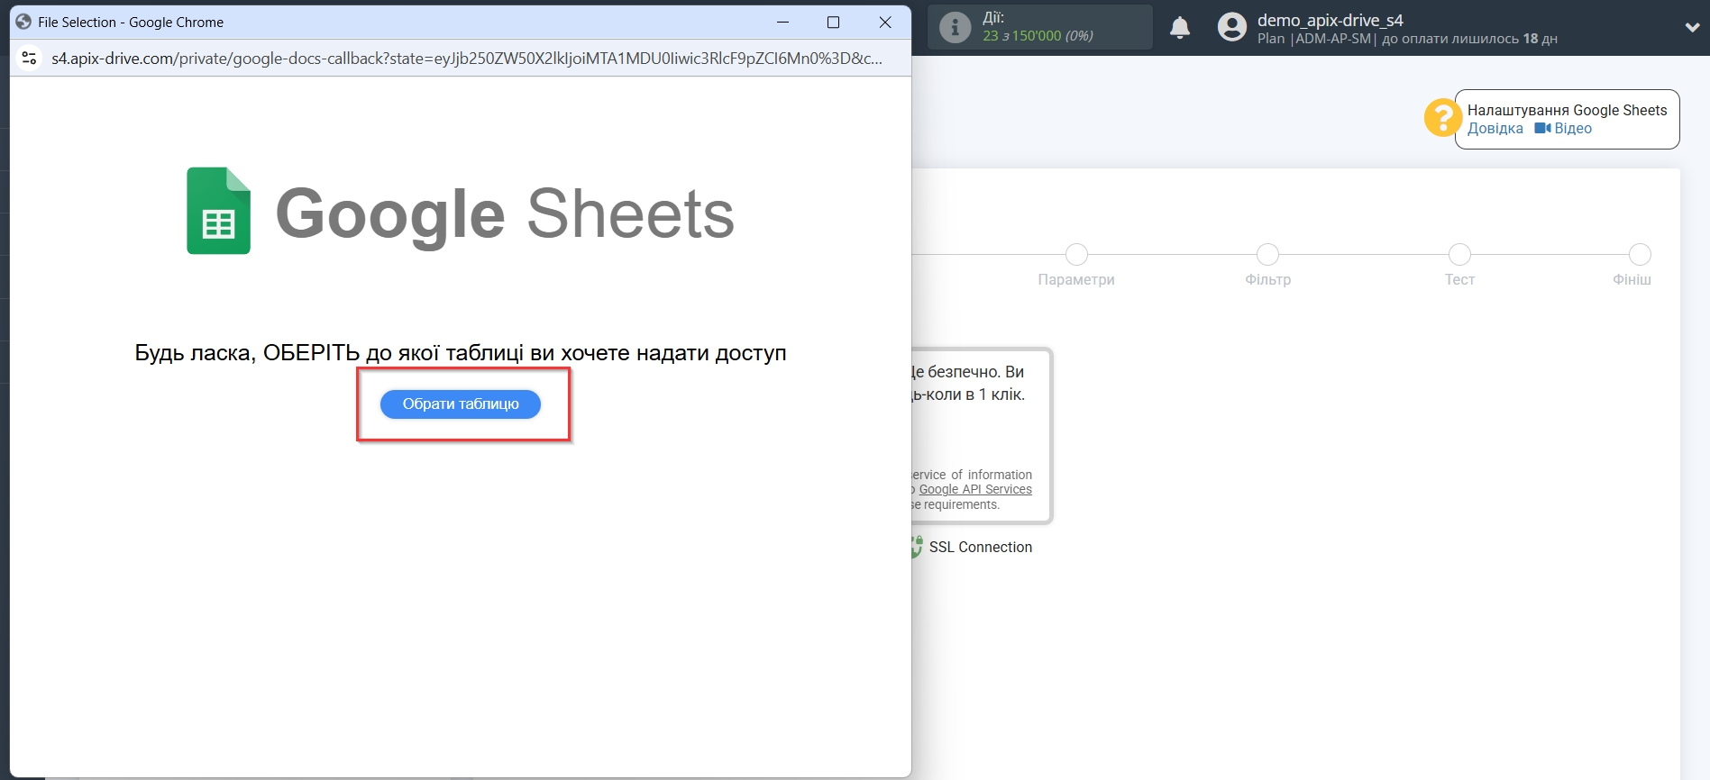The image size is (1710, 780).
Task: Click the Налаштування Google Sheets title
Action: click(x=1567, y=110)
